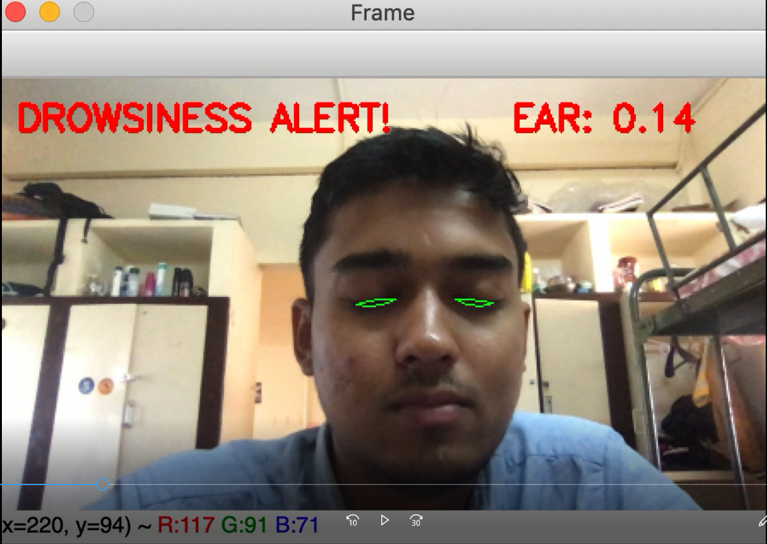
Task: Close the Frame window with the red button
Action: coord(15,12)
